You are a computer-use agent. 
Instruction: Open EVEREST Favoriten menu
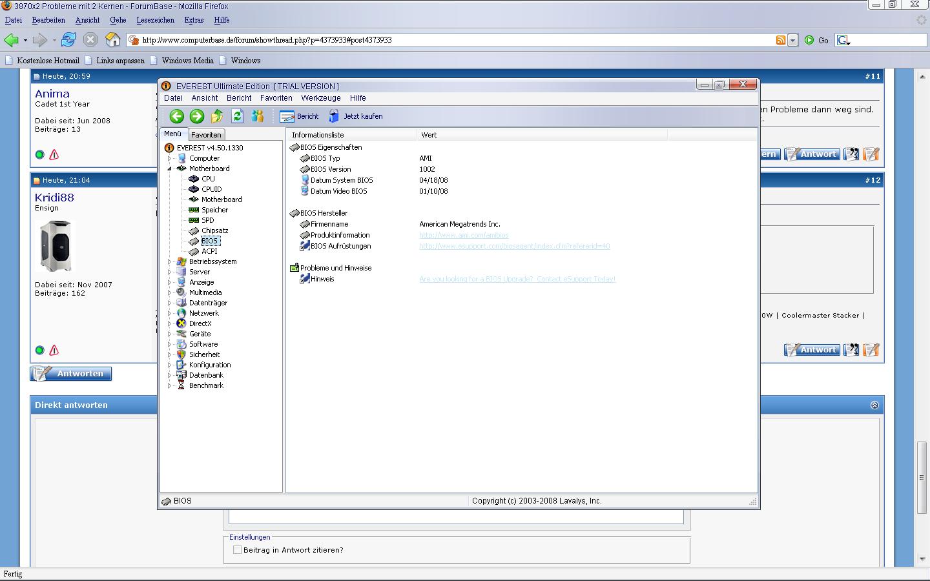pyautogui.click(x=276, y=98)
